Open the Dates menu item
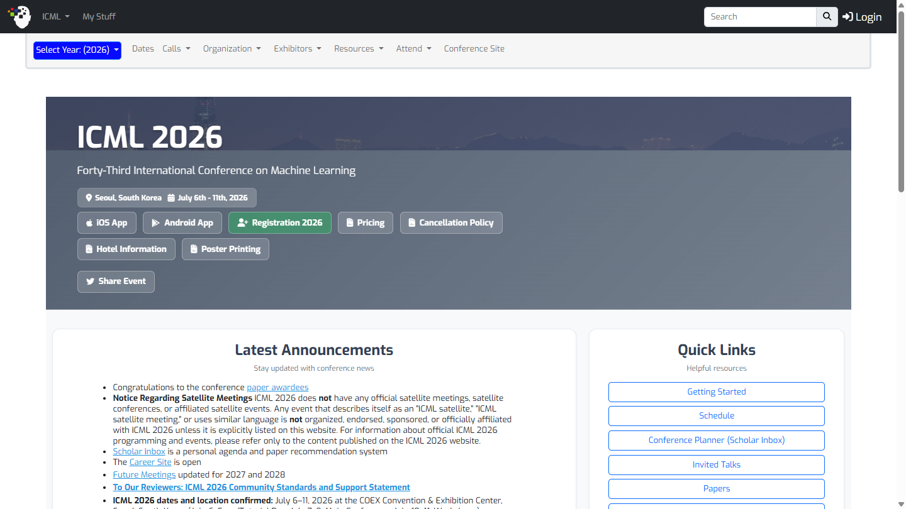Image resolution: width=906 pixels, height=509 pixels. point(143,48)
